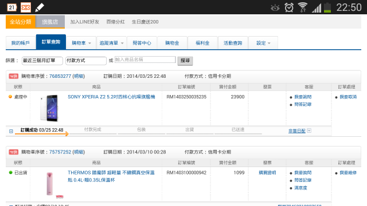
Task: Switch to the 我的帳戶 tab
Action: coord(21,43)
